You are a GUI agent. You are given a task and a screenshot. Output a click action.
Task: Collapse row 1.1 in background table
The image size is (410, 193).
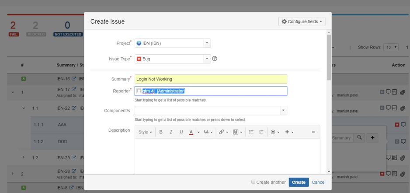[x=24, y=108]
